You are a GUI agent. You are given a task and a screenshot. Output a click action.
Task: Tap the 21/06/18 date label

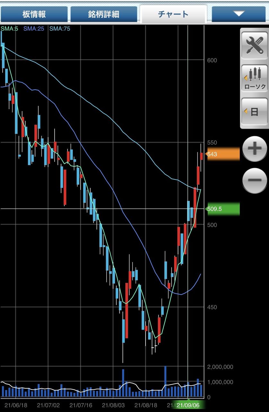(x=16, y=405)
